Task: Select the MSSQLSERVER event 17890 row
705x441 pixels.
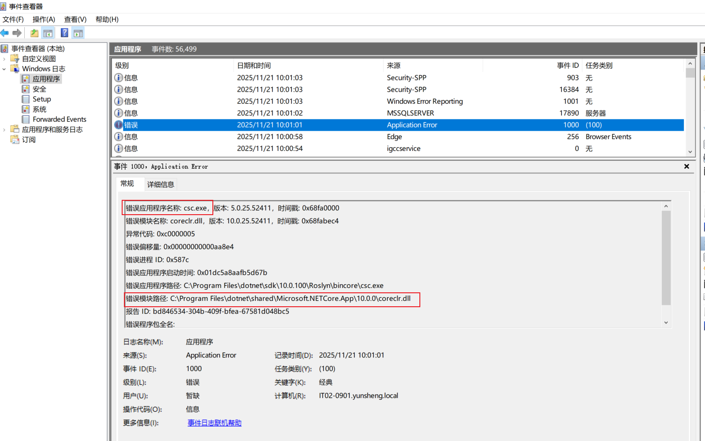Action: (x=398, y=113)
